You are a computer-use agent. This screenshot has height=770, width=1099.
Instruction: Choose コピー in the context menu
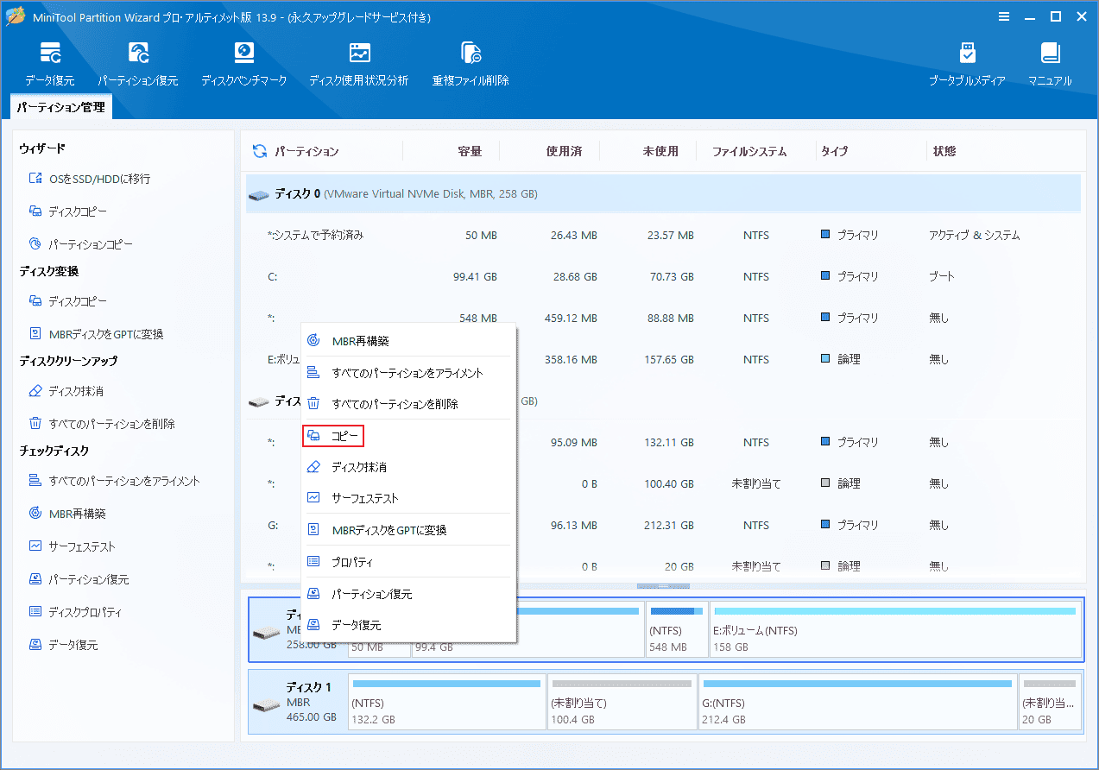(408, 436)
